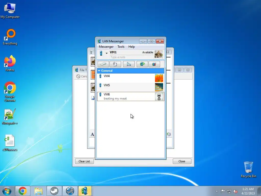Click the Send File paperclip toolbar button
The height and width of the screenshot is (196, 261).
click(x=115, y=64)
